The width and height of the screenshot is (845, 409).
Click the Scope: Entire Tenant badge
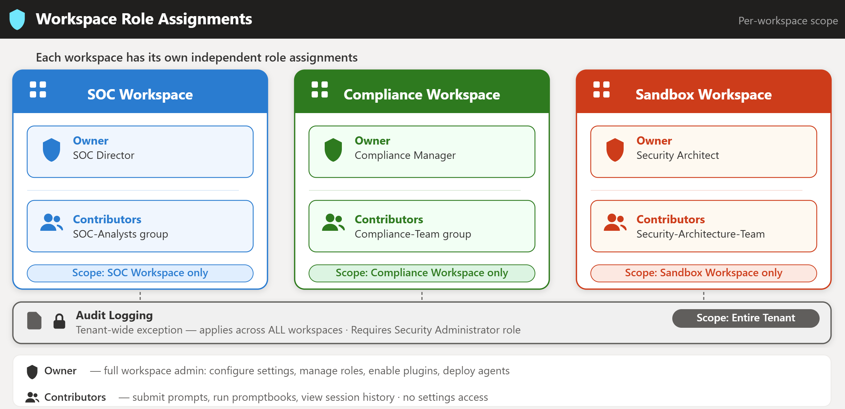746,318
